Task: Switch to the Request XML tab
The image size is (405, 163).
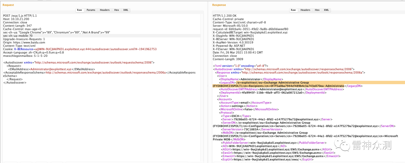Action: pyautogui.click(x=126, y=10)
